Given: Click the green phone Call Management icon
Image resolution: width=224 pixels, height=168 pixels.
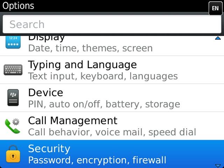Looking at the screenshot, I should coord(13,126).
